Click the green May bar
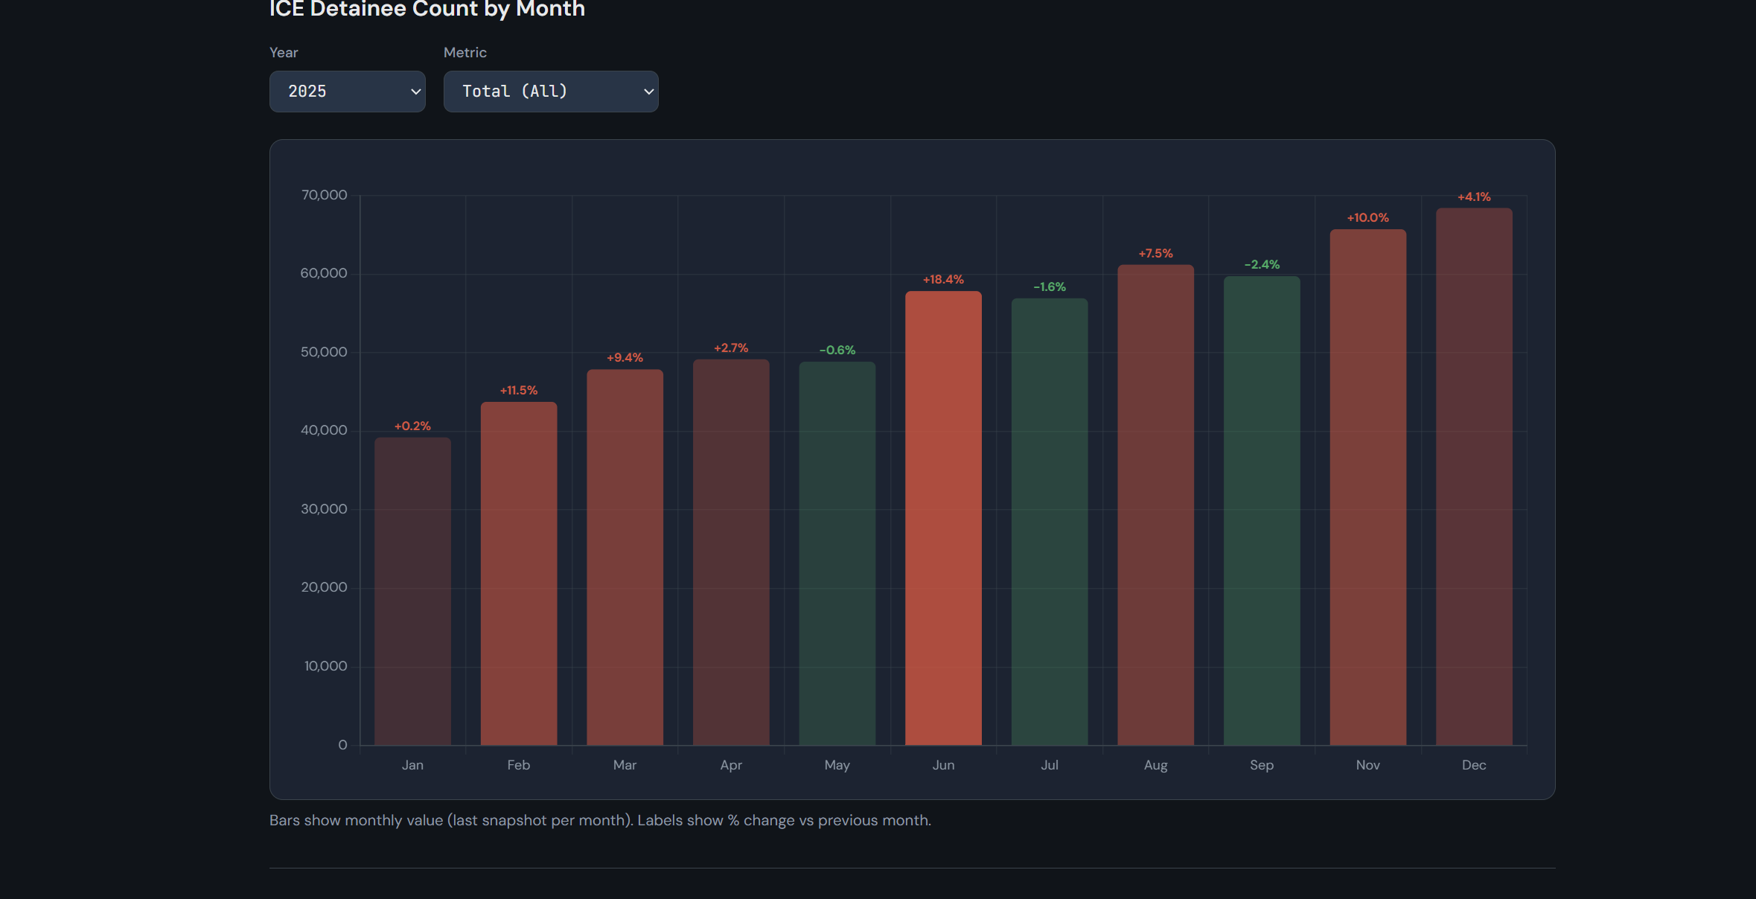1756x899 pixels. pyautogui.click(x=837, y=554)
